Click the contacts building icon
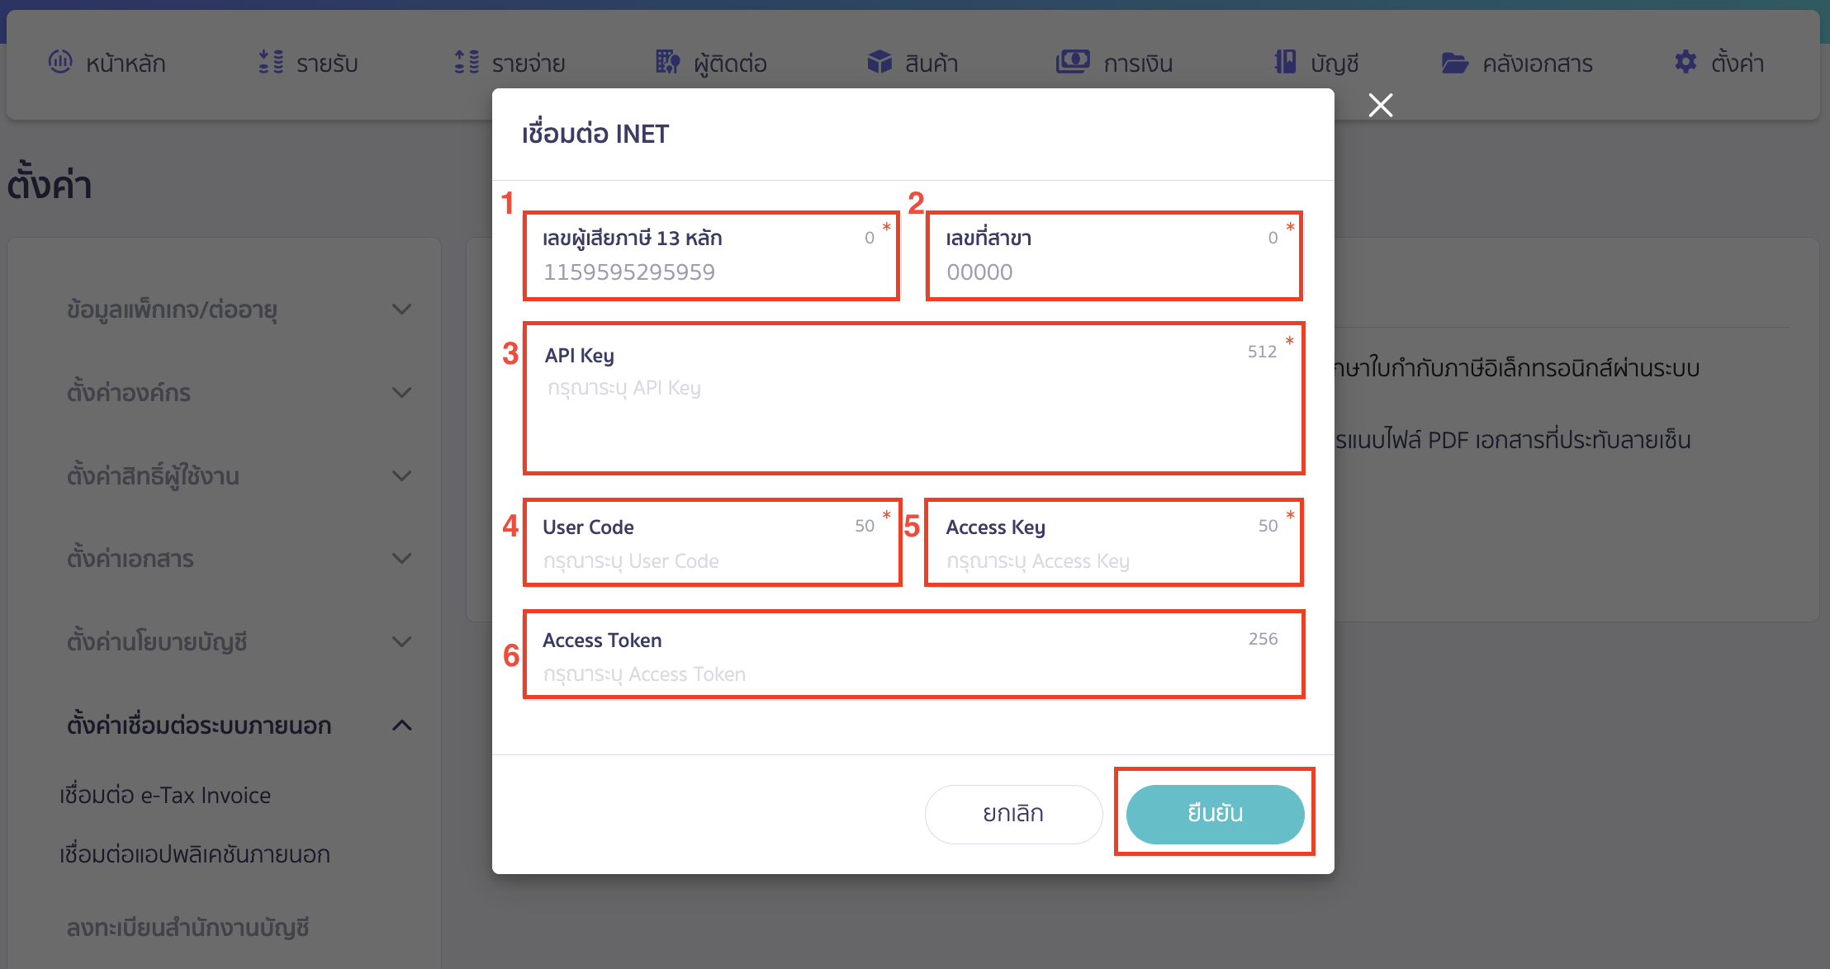Viewport: 1830px width, 969px height. (667, 62)
